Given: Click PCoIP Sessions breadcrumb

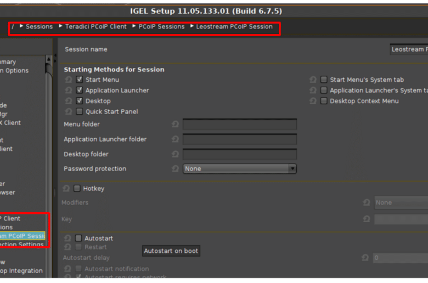Looking at the screenshot, I should [161, 26].
